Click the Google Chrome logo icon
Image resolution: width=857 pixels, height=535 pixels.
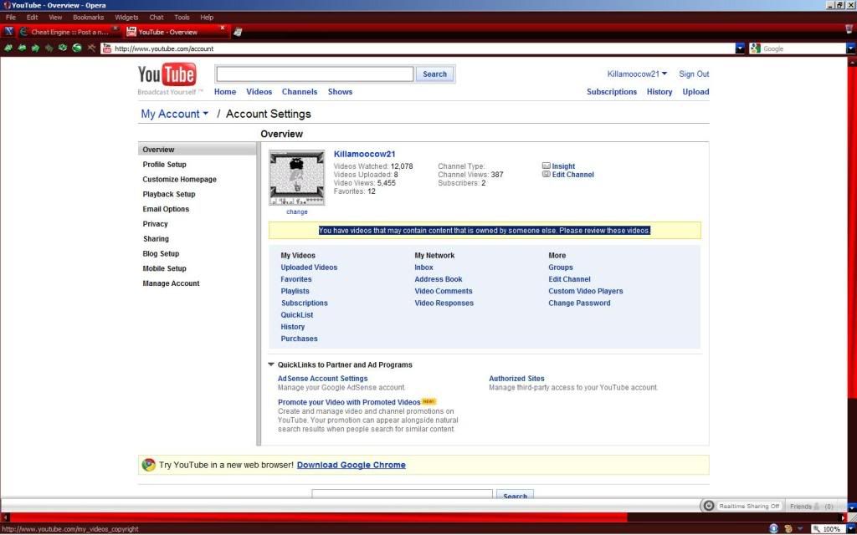tap(148, 465)
